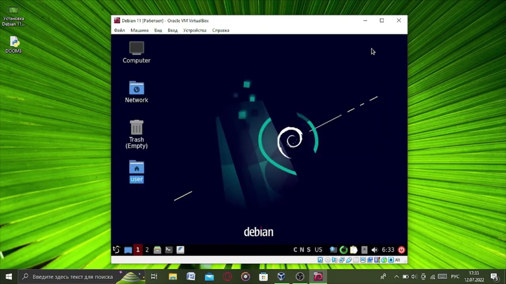Launch the terminal from Debian panel

[x=169, y=250]
